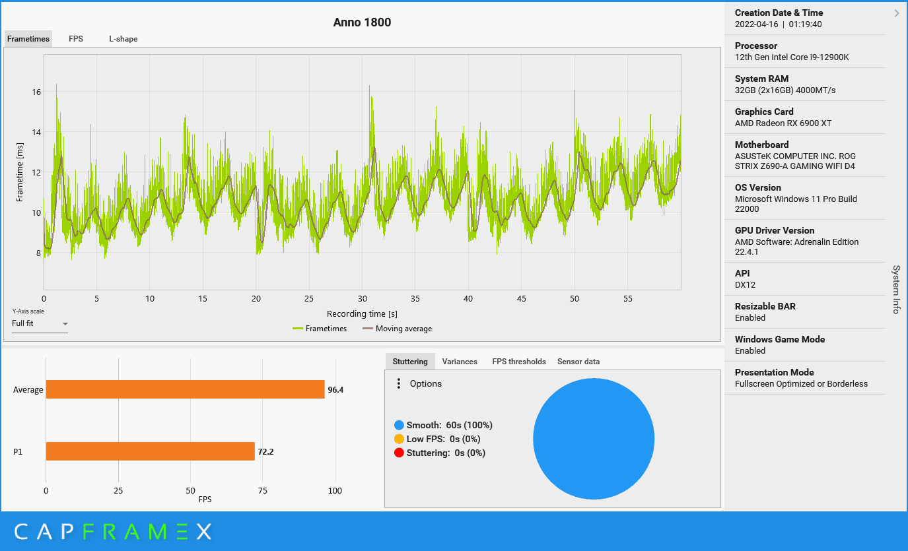Open the Sensor data tab
Viewport: 908px width, 551px height.
(578, 361)
